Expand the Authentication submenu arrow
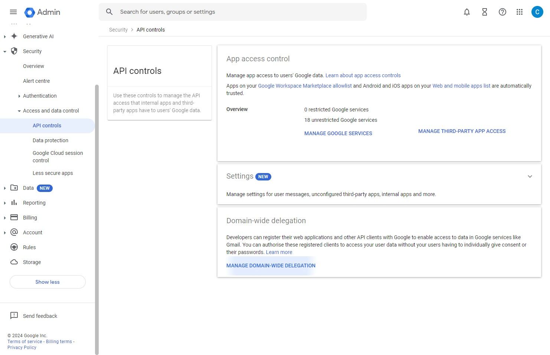 (19, 96)
